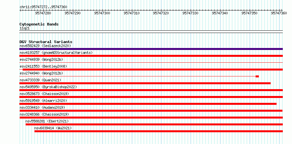Click ruler position 95747330
292x144 pixels.
[x=191, y=13]
